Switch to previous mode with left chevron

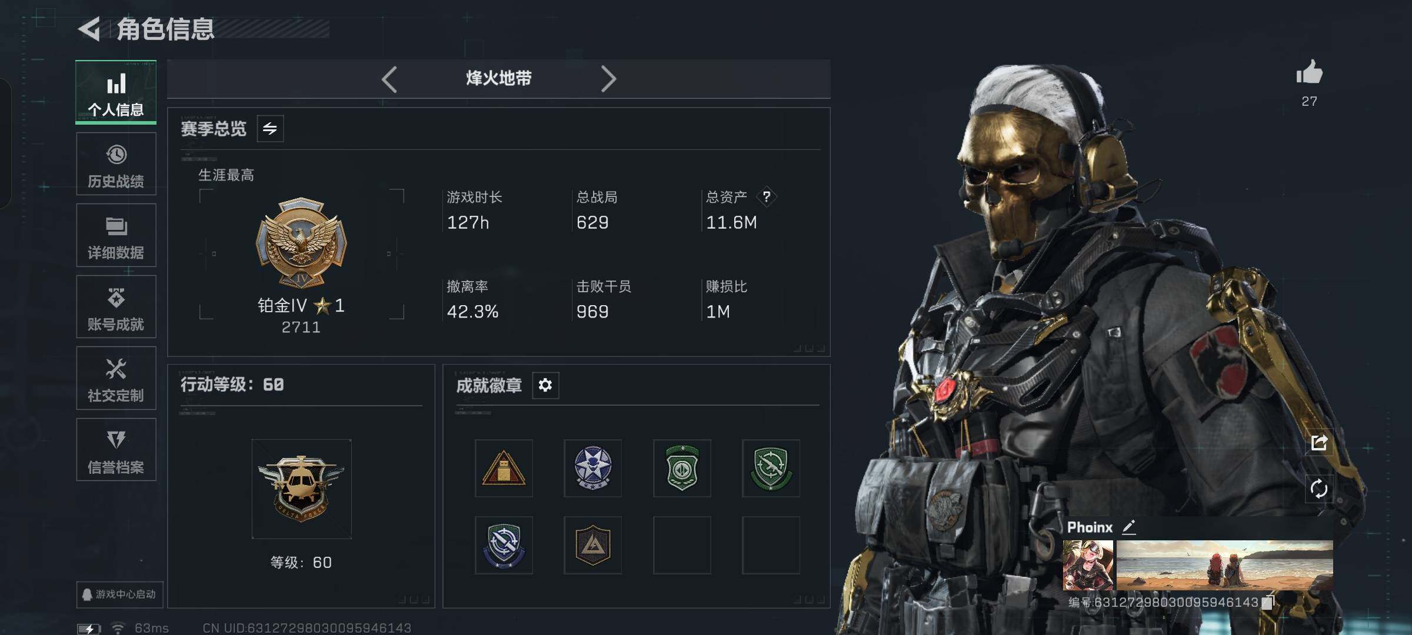(389, 79)
